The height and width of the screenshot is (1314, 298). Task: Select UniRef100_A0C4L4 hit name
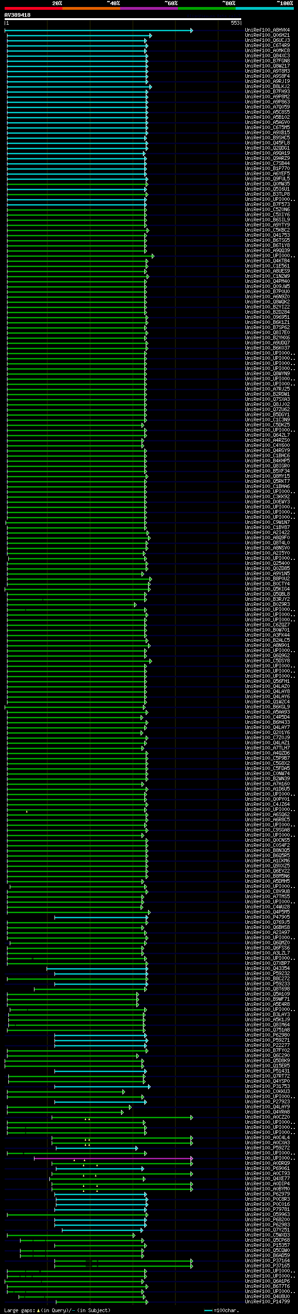(267, 1137)
